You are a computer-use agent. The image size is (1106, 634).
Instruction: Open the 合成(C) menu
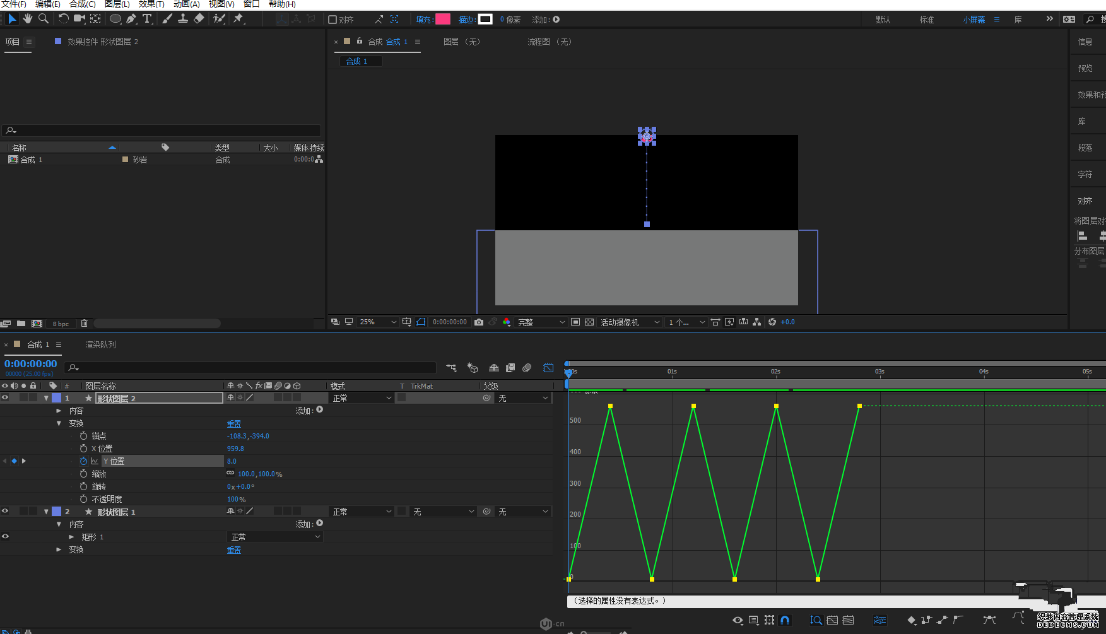pyautogui.click(x=83, y=4)
